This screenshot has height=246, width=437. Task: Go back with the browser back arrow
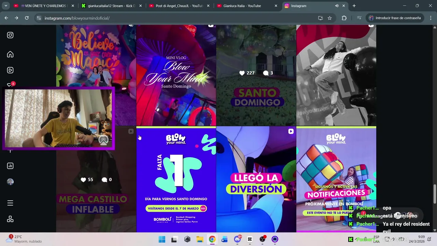tap(6, 18)
